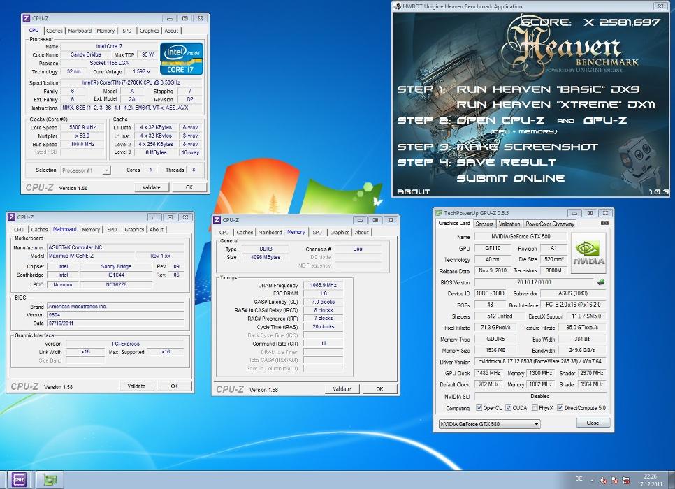Open PowerColor Giveaway tab in GPU-Z
This screenshot has height=489, width=675.
click(x=550, y=224)
